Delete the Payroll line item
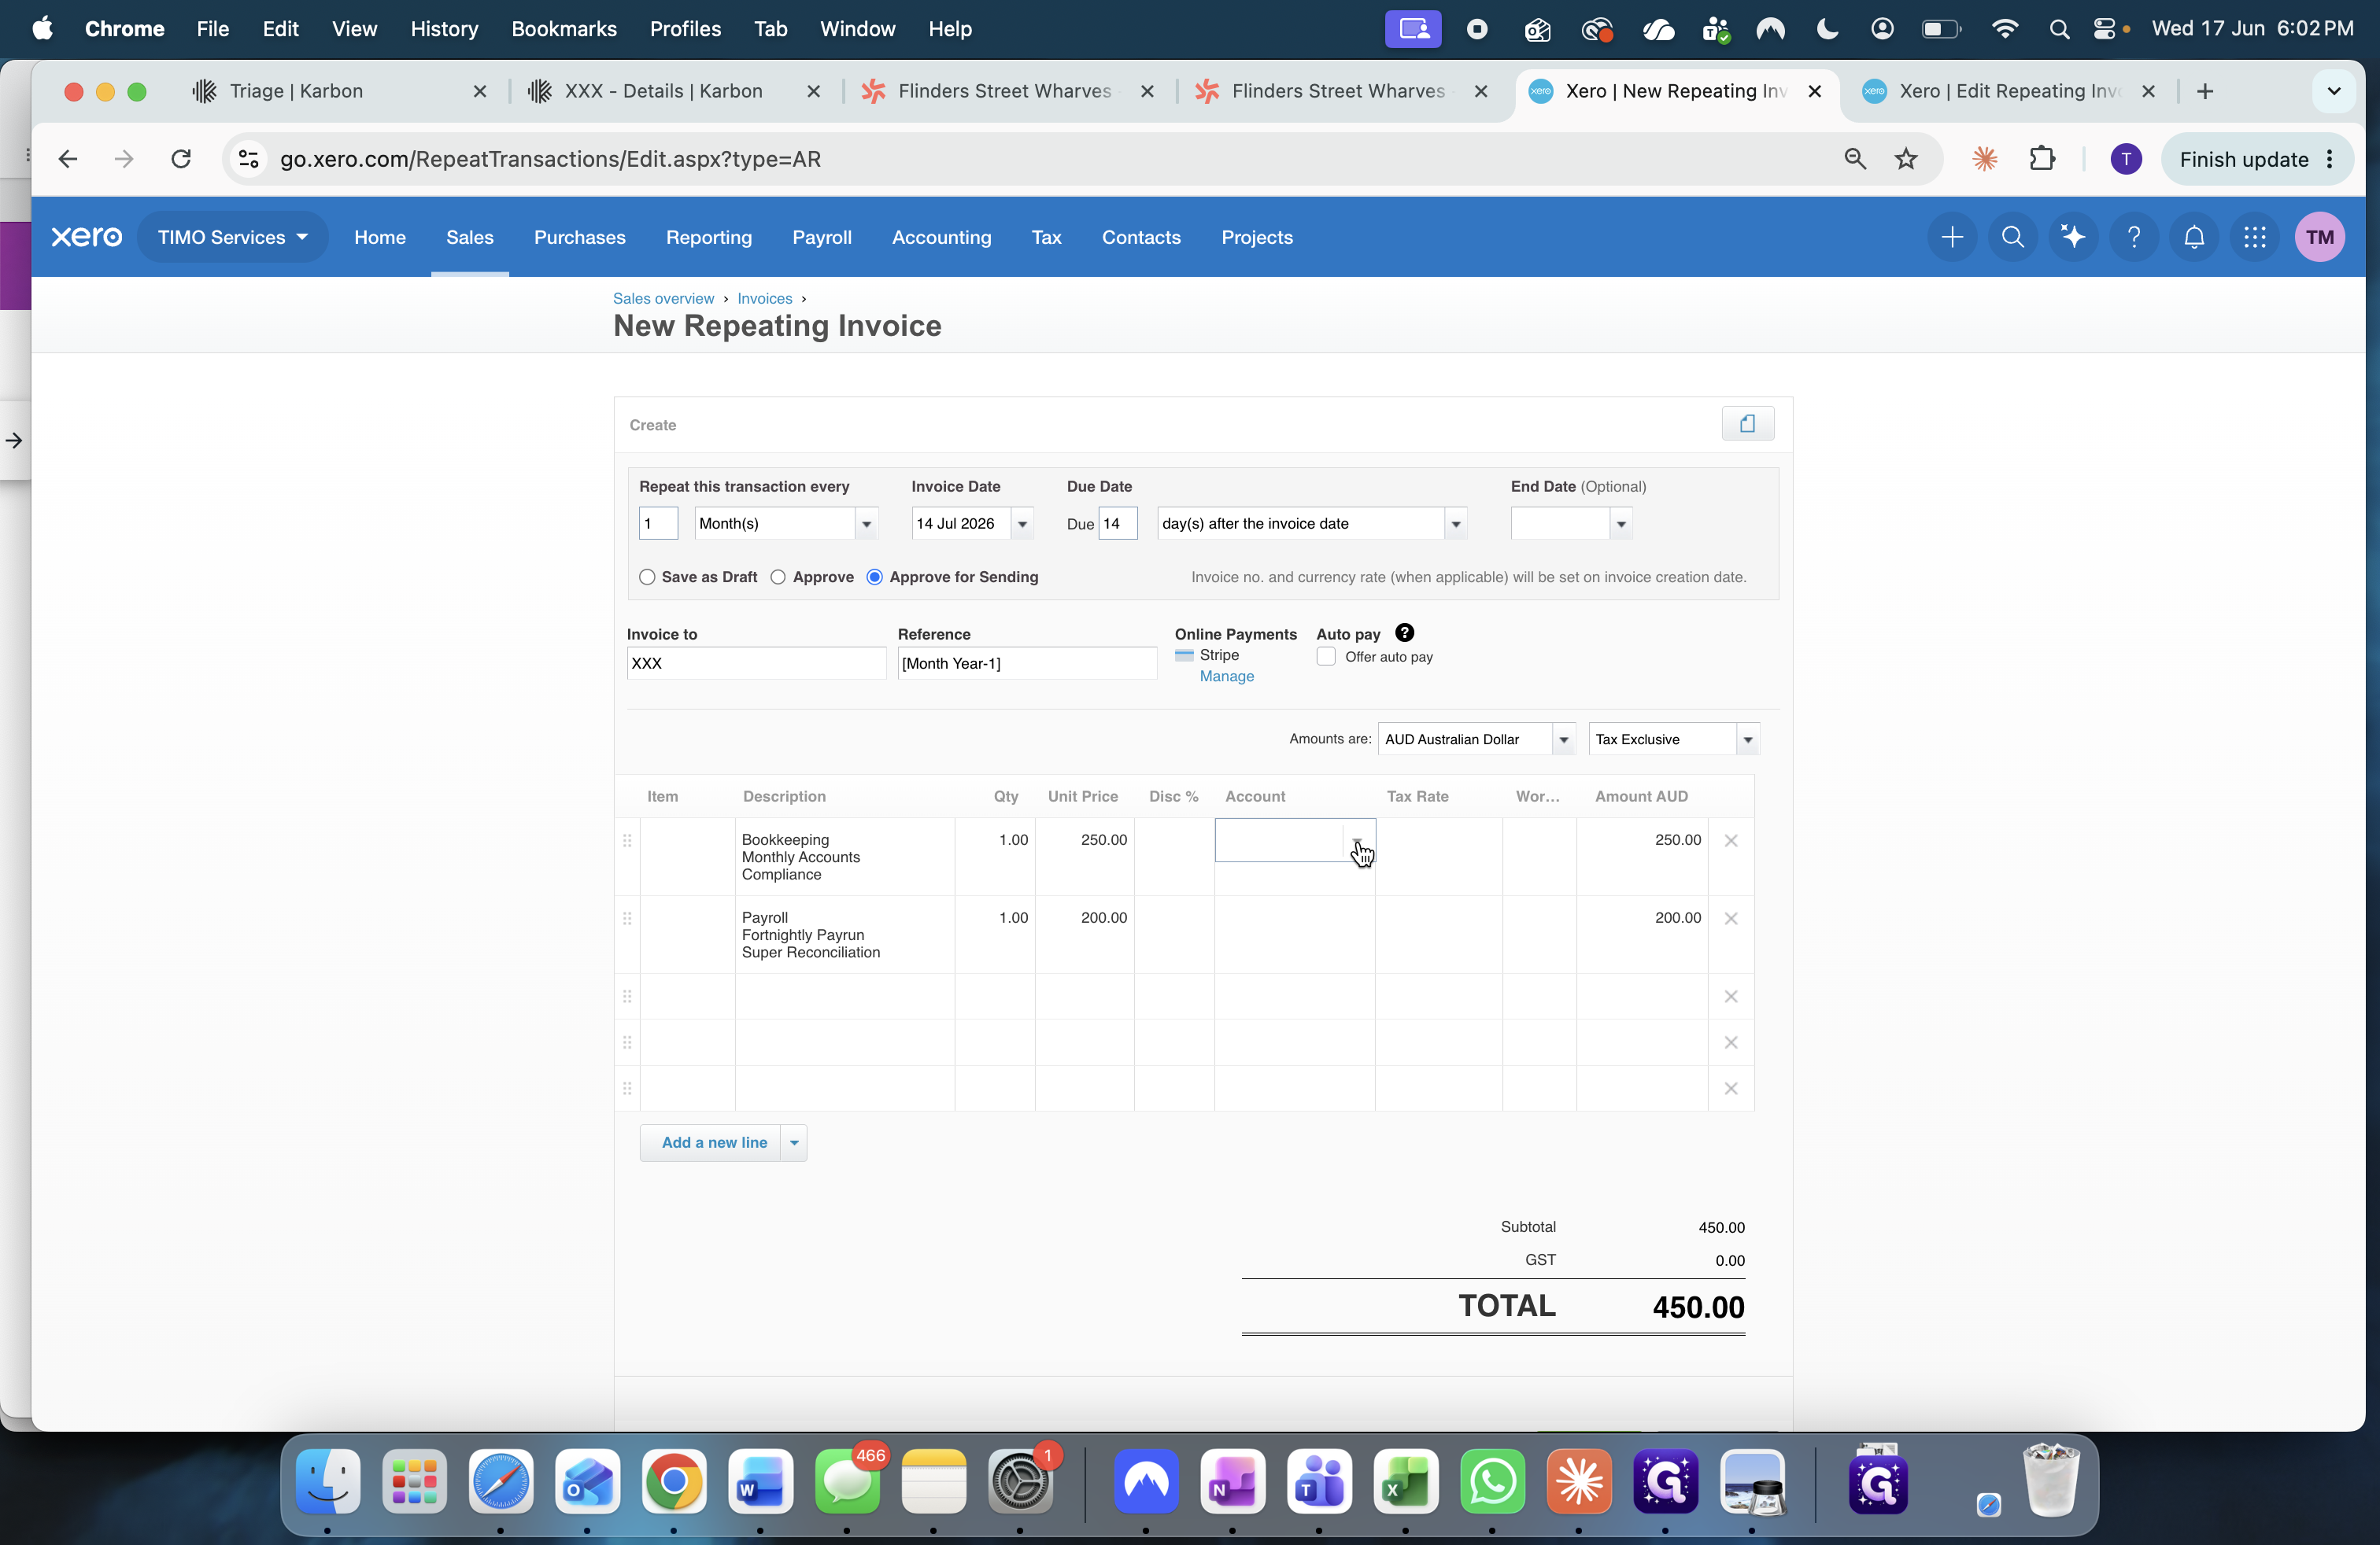The image size is (2380, 1545). [1731, 918]
